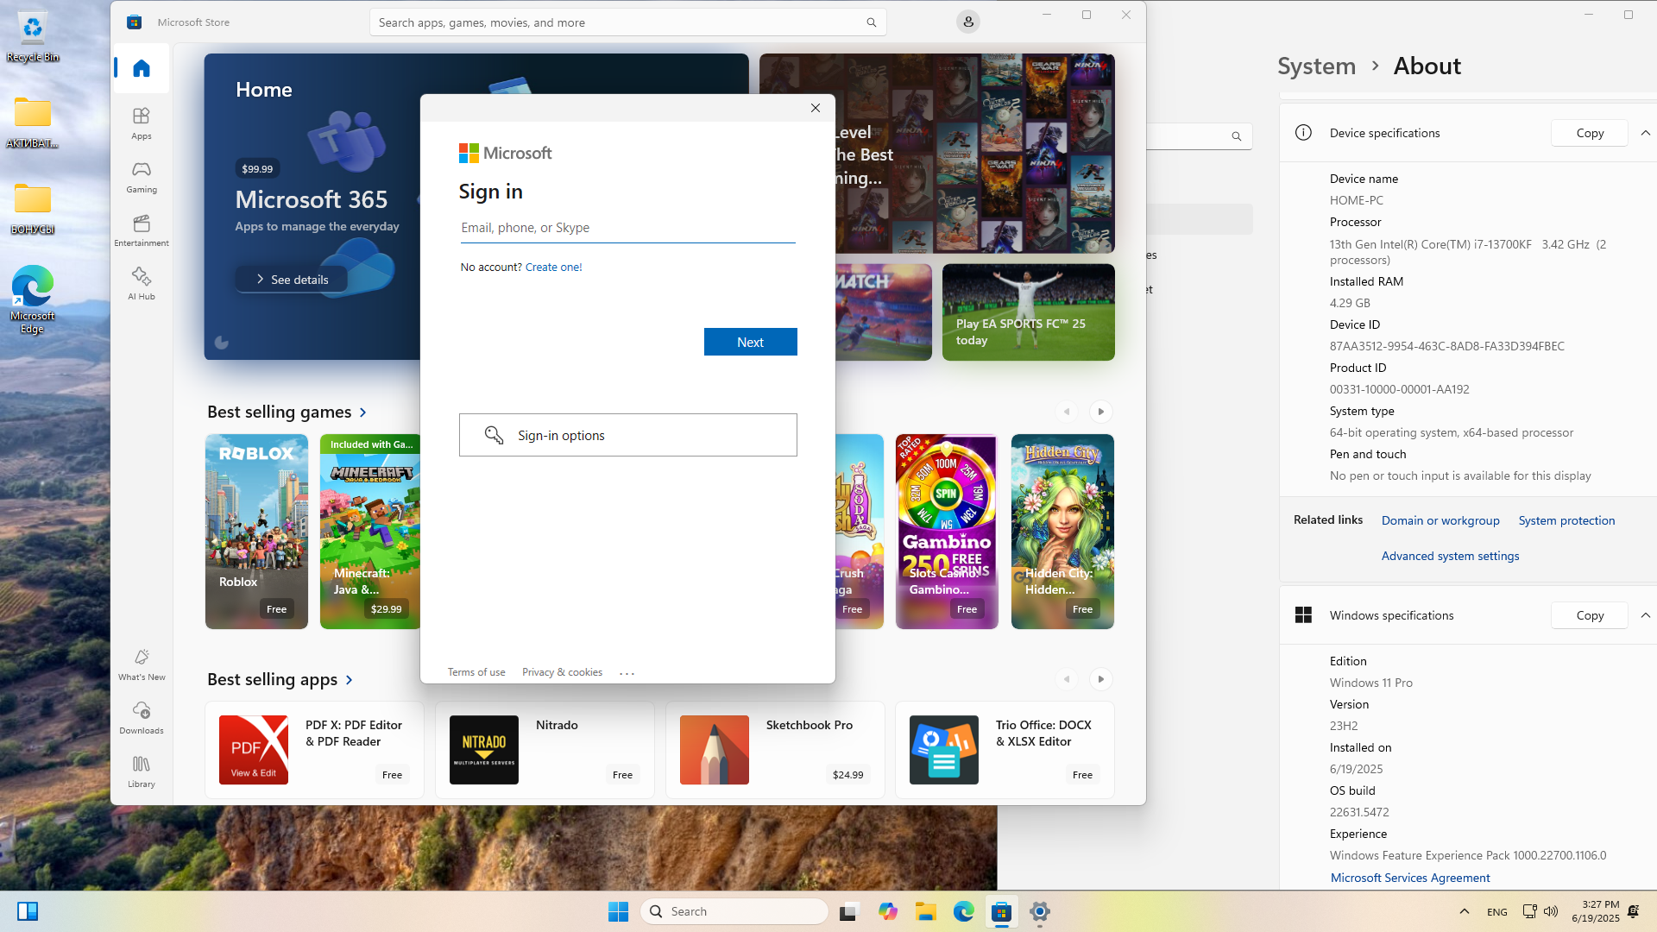Viewport: 1657px width, 932px height.
Task: Open Slots Casino Gambino game card
Action: pyautogui.click(x=947, y=532)
